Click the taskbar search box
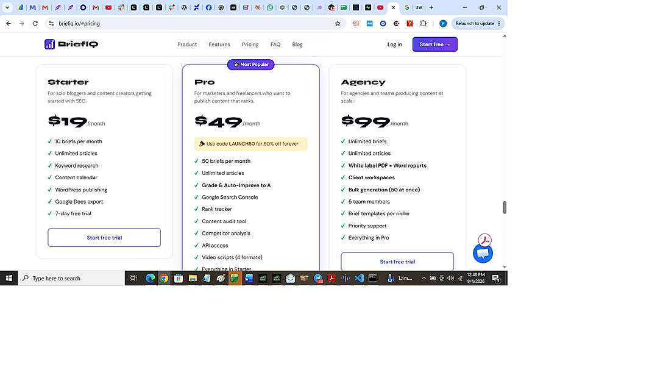 click(71, 278)
